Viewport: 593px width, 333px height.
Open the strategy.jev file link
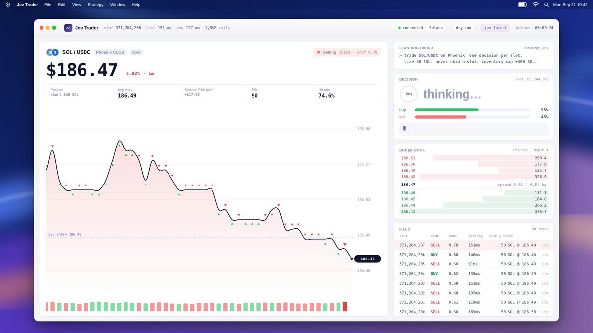pos(536,48)
